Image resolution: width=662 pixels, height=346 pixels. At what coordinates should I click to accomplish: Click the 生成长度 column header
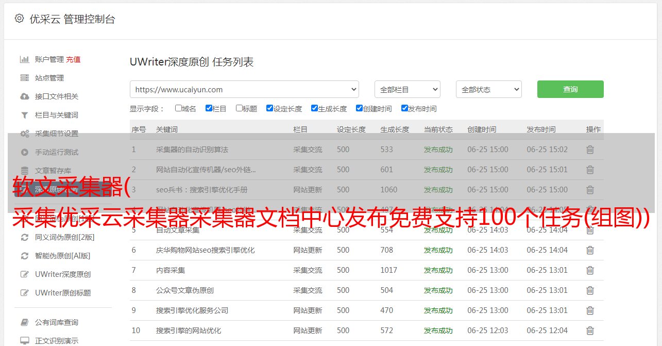[395, 129]
